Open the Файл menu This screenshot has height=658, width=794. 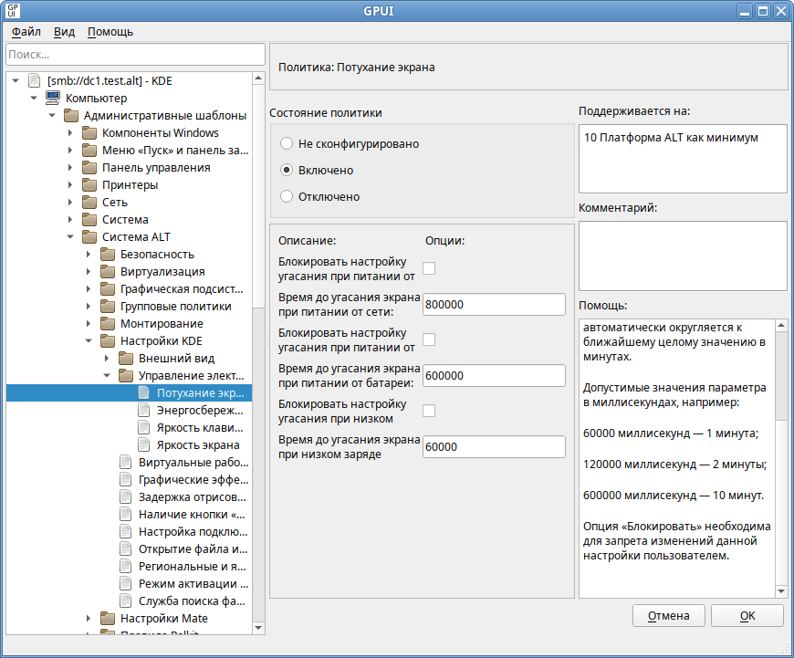pos(26,31)
